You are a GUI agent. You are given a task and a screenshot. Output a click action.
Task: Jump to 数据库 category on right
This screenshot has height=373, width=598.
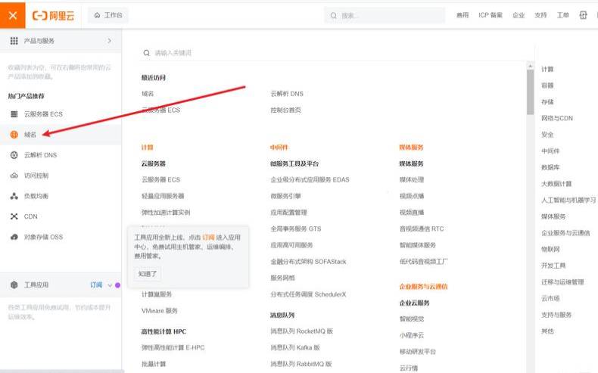(x=550, y=167)
